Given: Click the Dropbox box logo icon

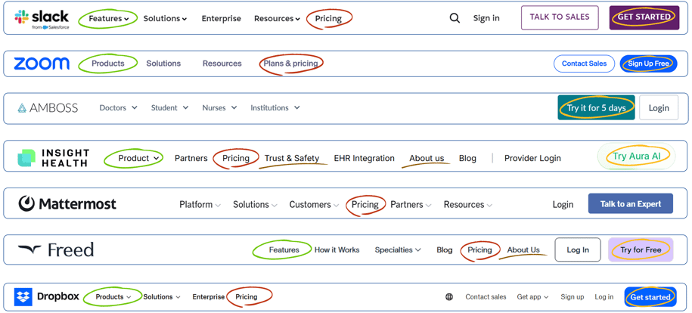Looking at the screenshot, I should 23,297.
